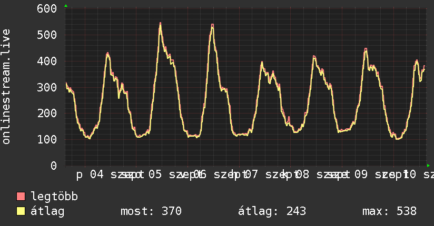434x226 pixels.
Task: Click the 09 date label on x-axis
Action: [x=361, y=174]
